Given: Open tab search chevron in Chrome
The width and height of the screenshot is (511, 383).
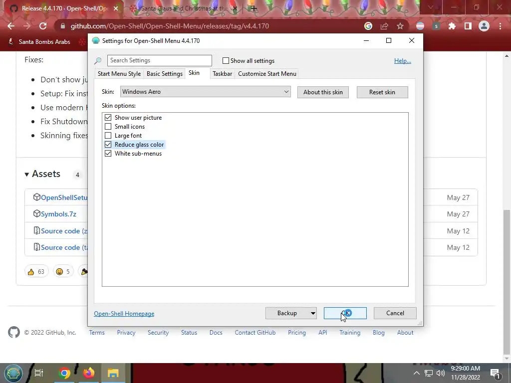Looking at the screenshot, I should (431, 7).
